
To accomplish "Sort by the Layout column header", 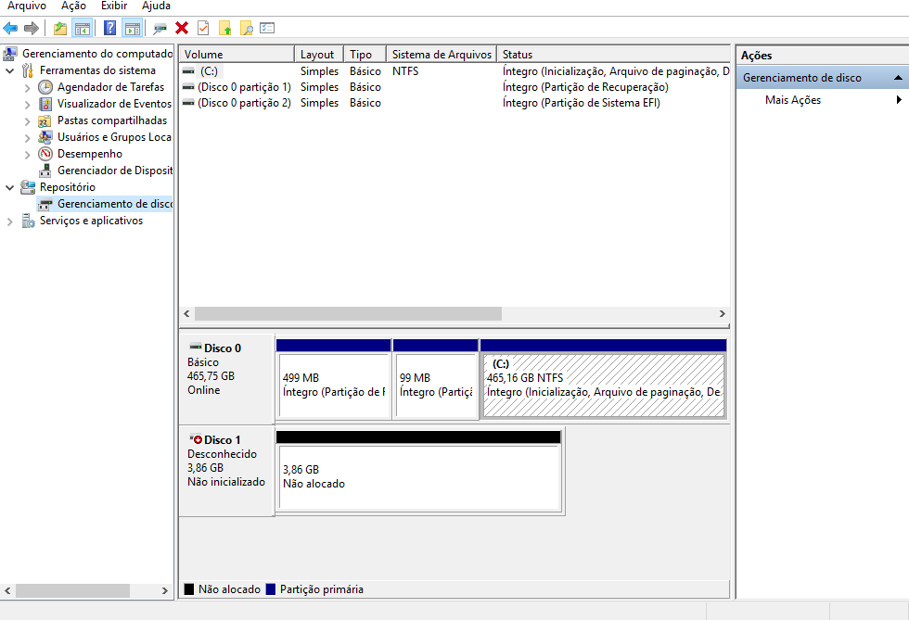I will pos(319,54).
